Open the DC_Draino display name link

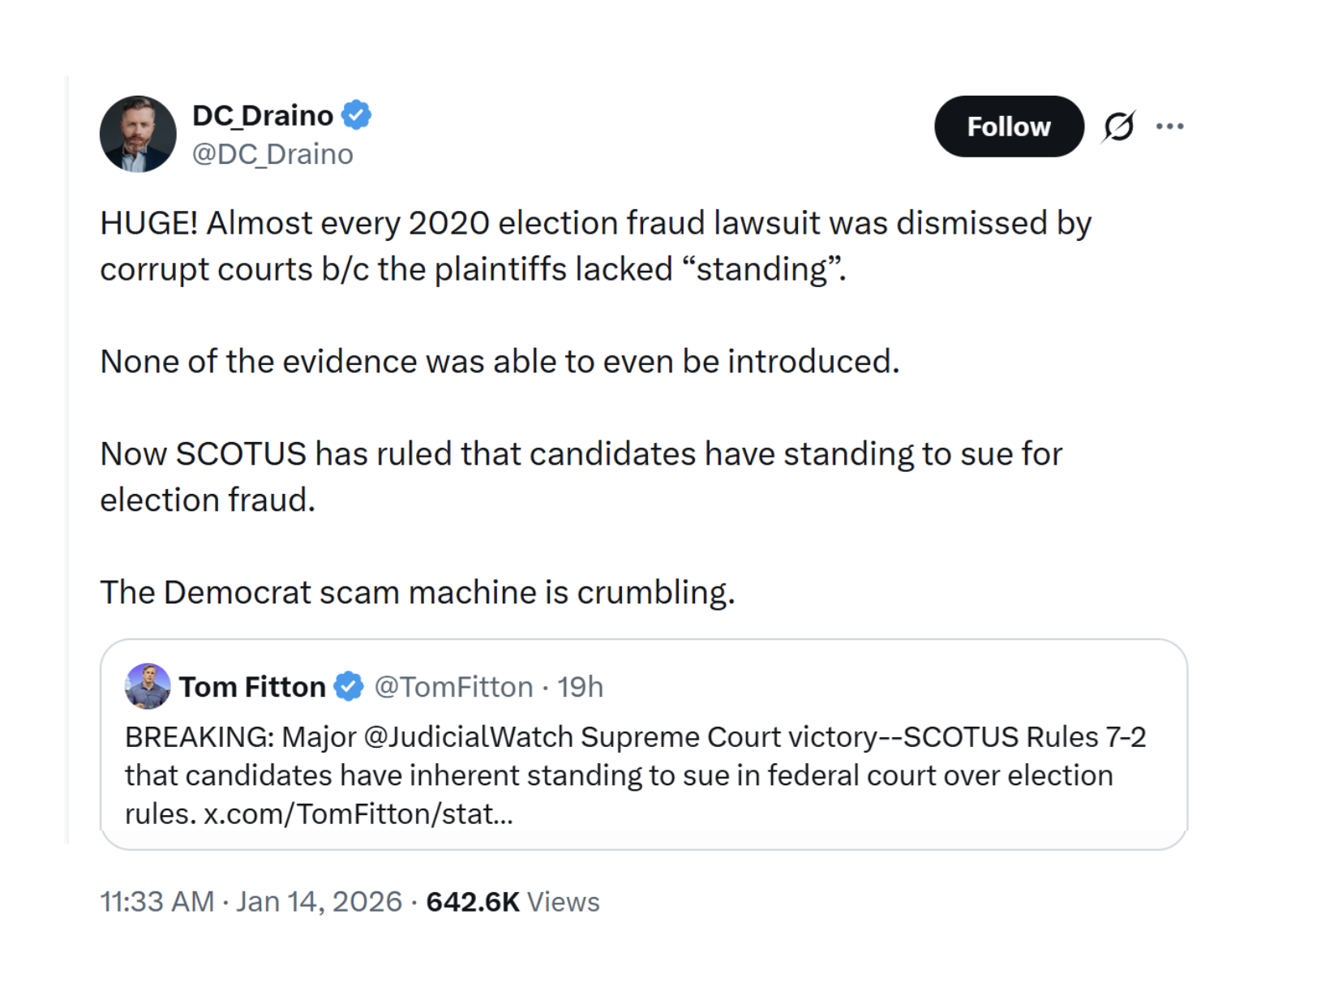tap(263, 115)
